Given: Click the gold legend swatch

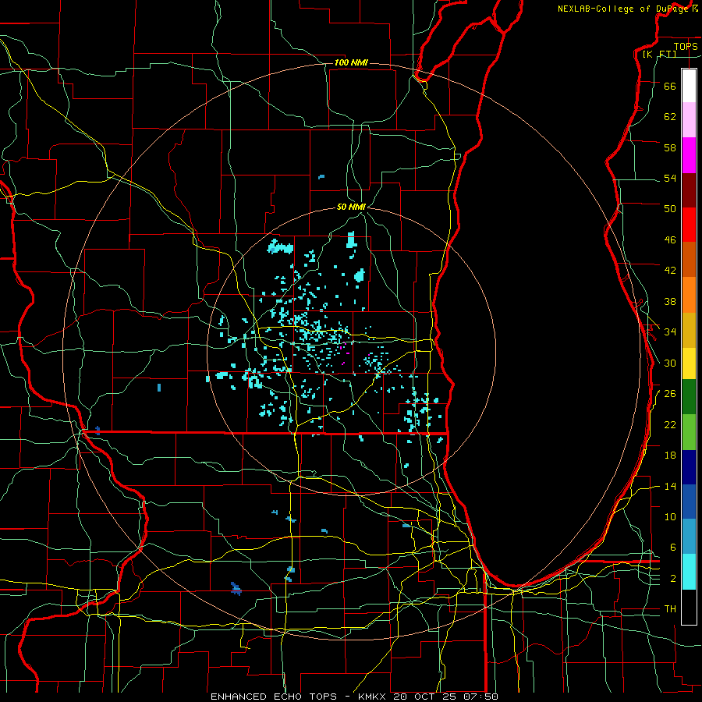Looking at the screenshot, I should tap(689, 330).
